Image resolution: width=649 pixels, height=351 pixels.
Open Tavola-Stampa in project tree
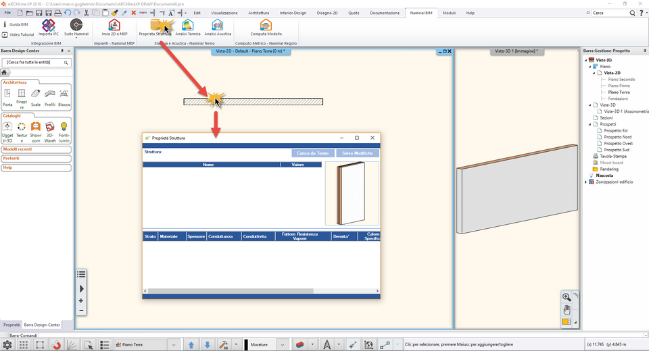(x=612, y=157)
